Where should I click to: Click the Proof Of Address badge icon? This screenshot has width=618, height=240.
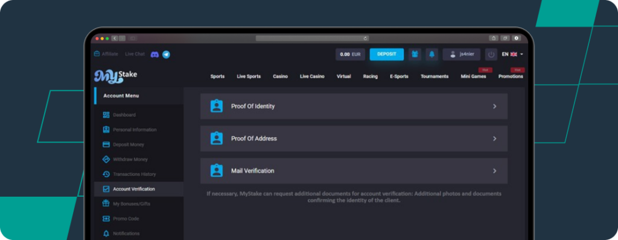pyautogui.click(x=217, y=138)
